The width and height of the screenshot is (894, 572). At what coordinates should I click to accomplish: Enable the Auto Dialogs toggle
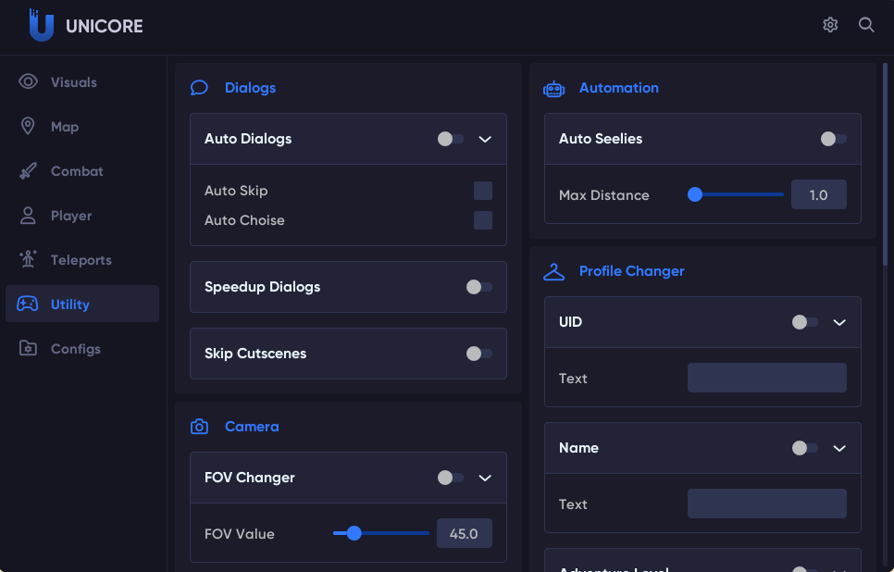click(x=450, y=139)
